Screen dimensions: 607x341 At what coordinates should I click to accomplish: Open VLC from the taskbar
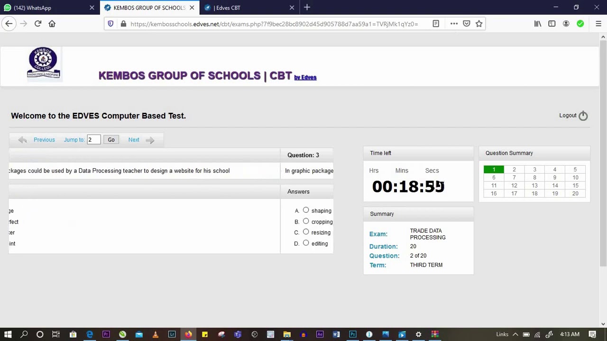(155, 334)
